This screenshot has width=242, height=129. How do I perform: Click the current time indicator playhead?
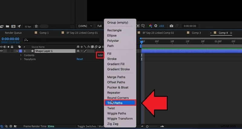[141, 42]
